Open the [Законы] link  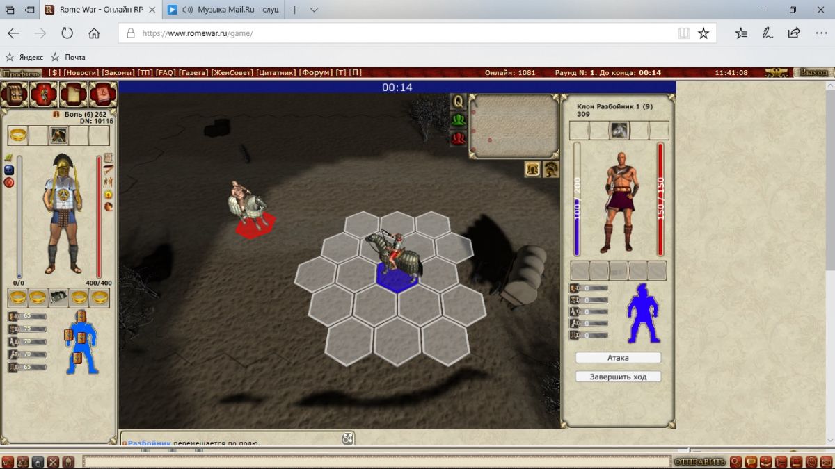(118, 72)
